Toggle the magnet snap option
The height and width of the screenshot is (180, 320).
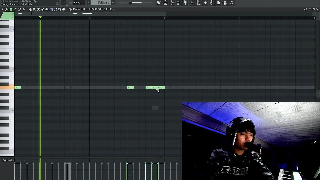11,9
